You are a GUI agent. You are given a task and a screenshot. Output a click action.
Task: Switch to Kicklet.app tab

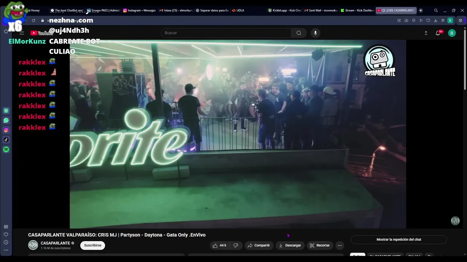[x=285, y=11]
